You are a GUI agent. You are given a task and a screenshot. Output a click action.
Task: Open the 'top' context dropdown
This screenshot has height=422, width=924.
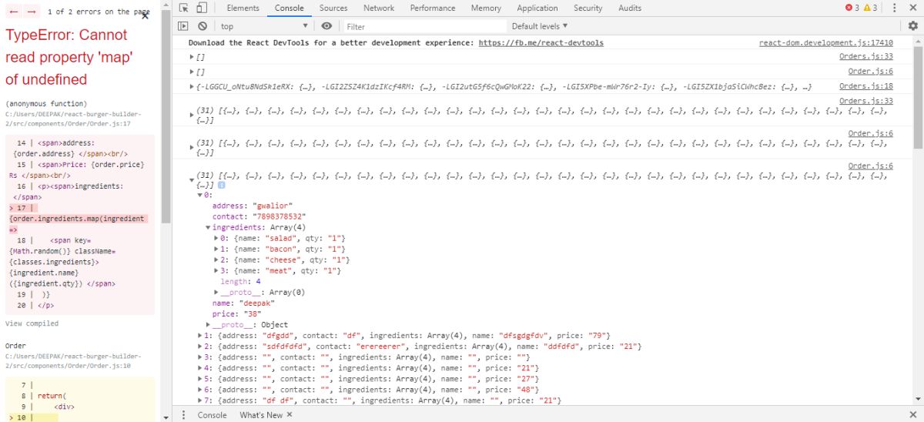click(x=266, y=26)
